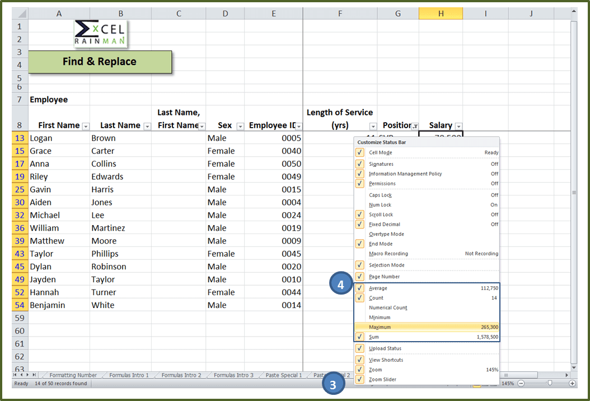
Task: Switch to the Formatting Number sheet tab
Action: pos(73,375)
